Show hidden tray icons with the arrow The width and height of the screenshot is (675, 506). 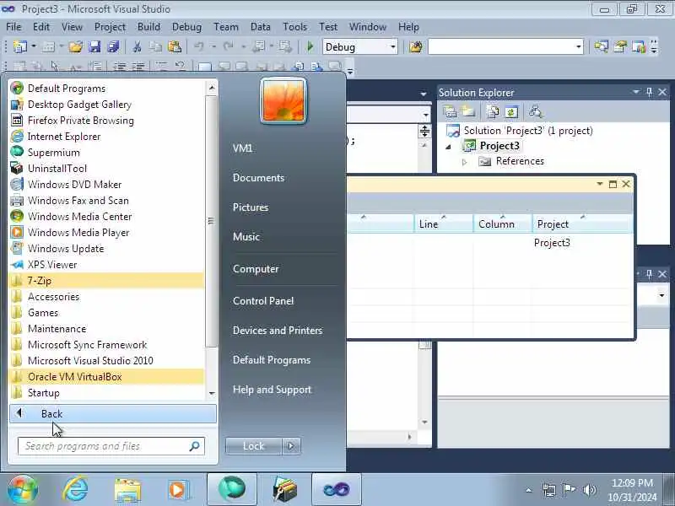click(529, 490)
